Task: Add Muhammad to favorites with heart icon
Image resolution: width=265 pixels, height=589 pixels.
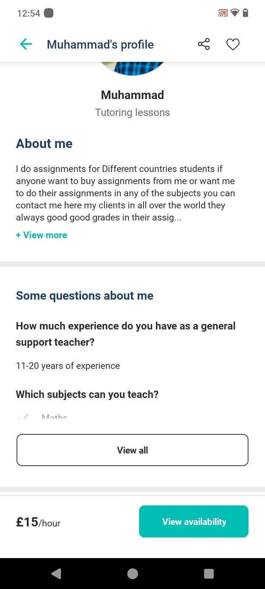Action: (x=233, y=45)
